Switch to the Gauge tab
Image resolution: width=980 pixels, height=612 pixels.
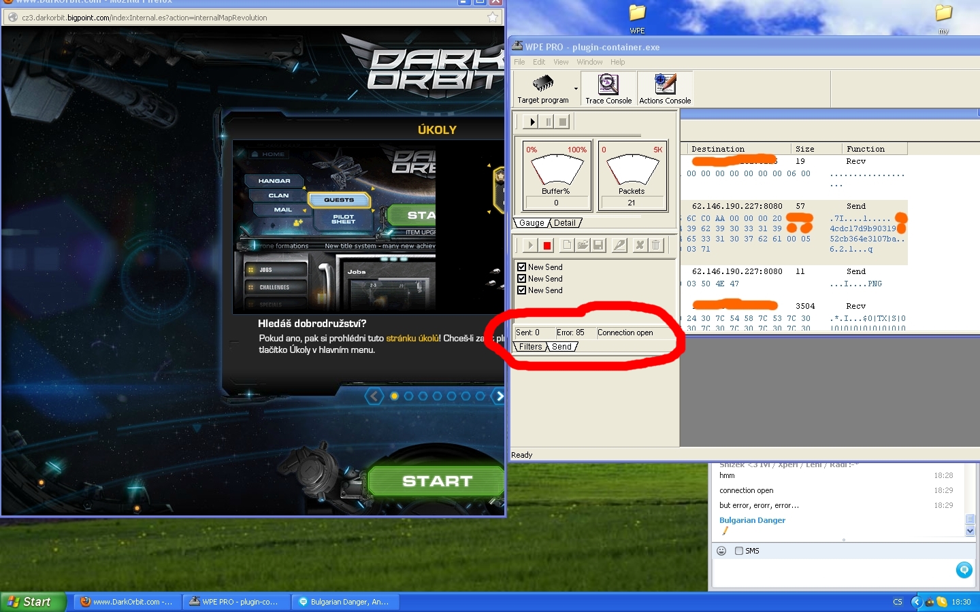tap(532, 223)
